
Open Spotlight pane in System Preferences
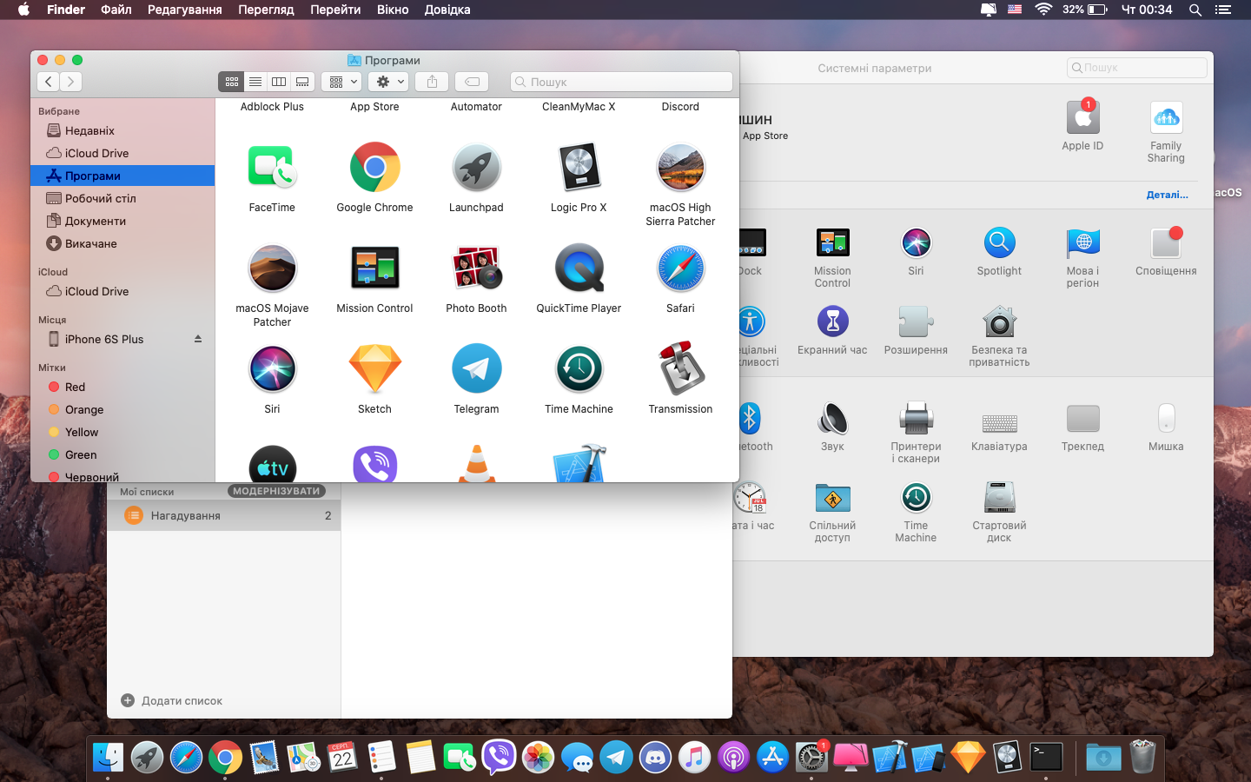999,243
